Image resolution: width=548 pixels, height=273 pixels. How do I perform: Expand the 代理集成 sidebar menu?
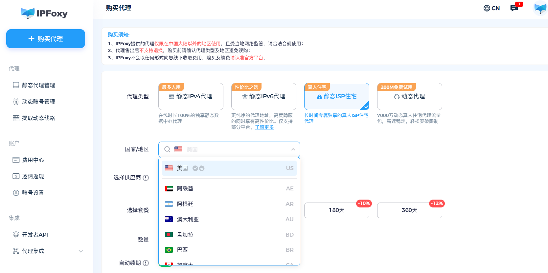click(x=81, y=251)
